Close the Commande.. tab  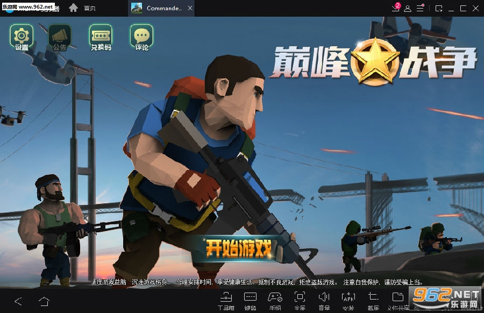190,8
